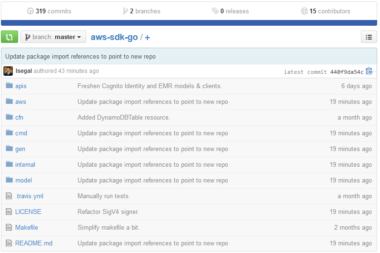Click the blue language statistics bar
Screen dimensions: 380x253
[189, 23]
